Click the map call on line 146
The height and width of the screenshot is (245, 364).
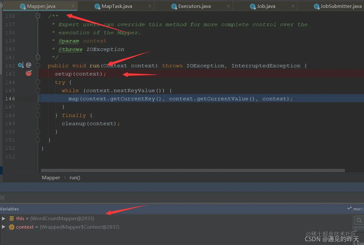click(181, 99)
